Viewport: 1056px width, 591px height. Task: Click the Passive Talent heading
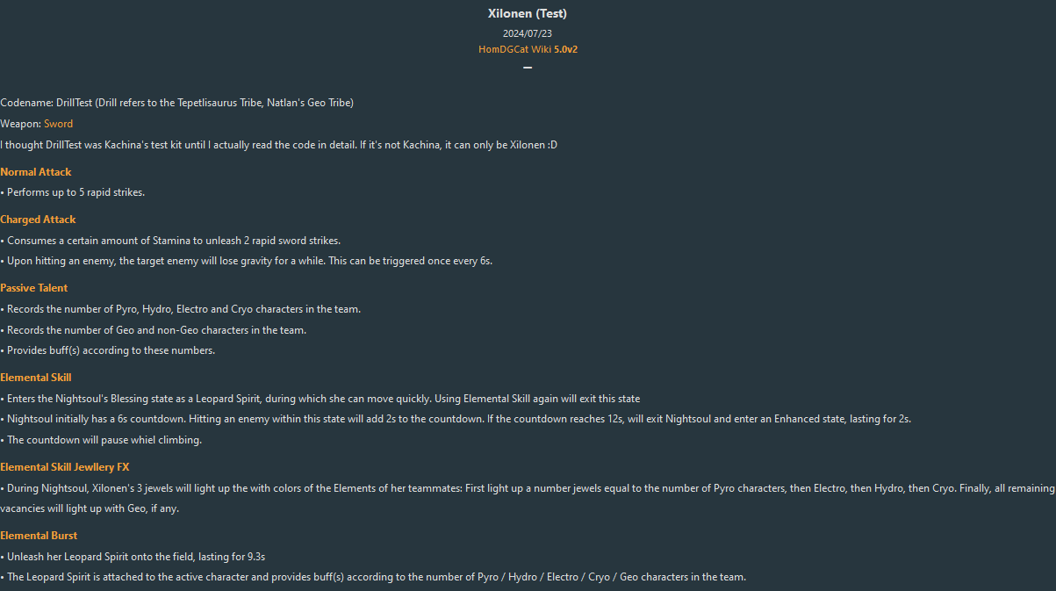coord(34,288)
